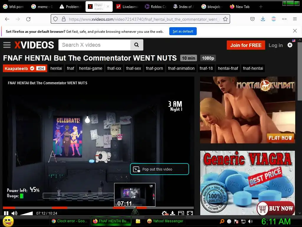Click the browser forward arrow
Viewport: 302px width, 227px height.
(x=18, y=19)
